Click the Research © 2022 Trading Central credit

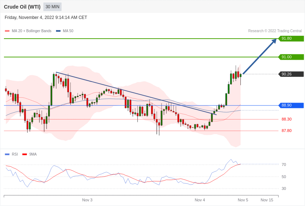(x=275, y=31)
